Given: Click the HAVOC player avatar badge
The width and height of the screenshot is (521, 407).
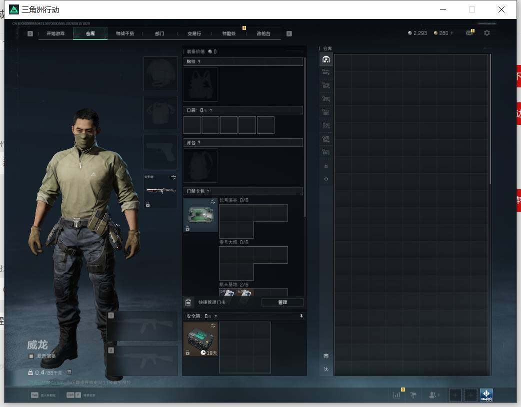Looking at the screenshot, I should tap(486, 395).
